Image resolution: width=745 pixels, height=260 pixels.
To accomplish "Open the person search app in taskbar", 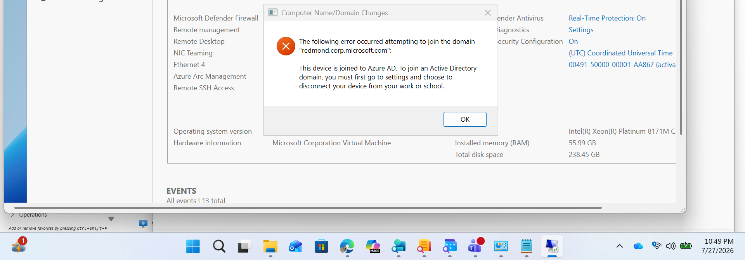I will point(398,246).
